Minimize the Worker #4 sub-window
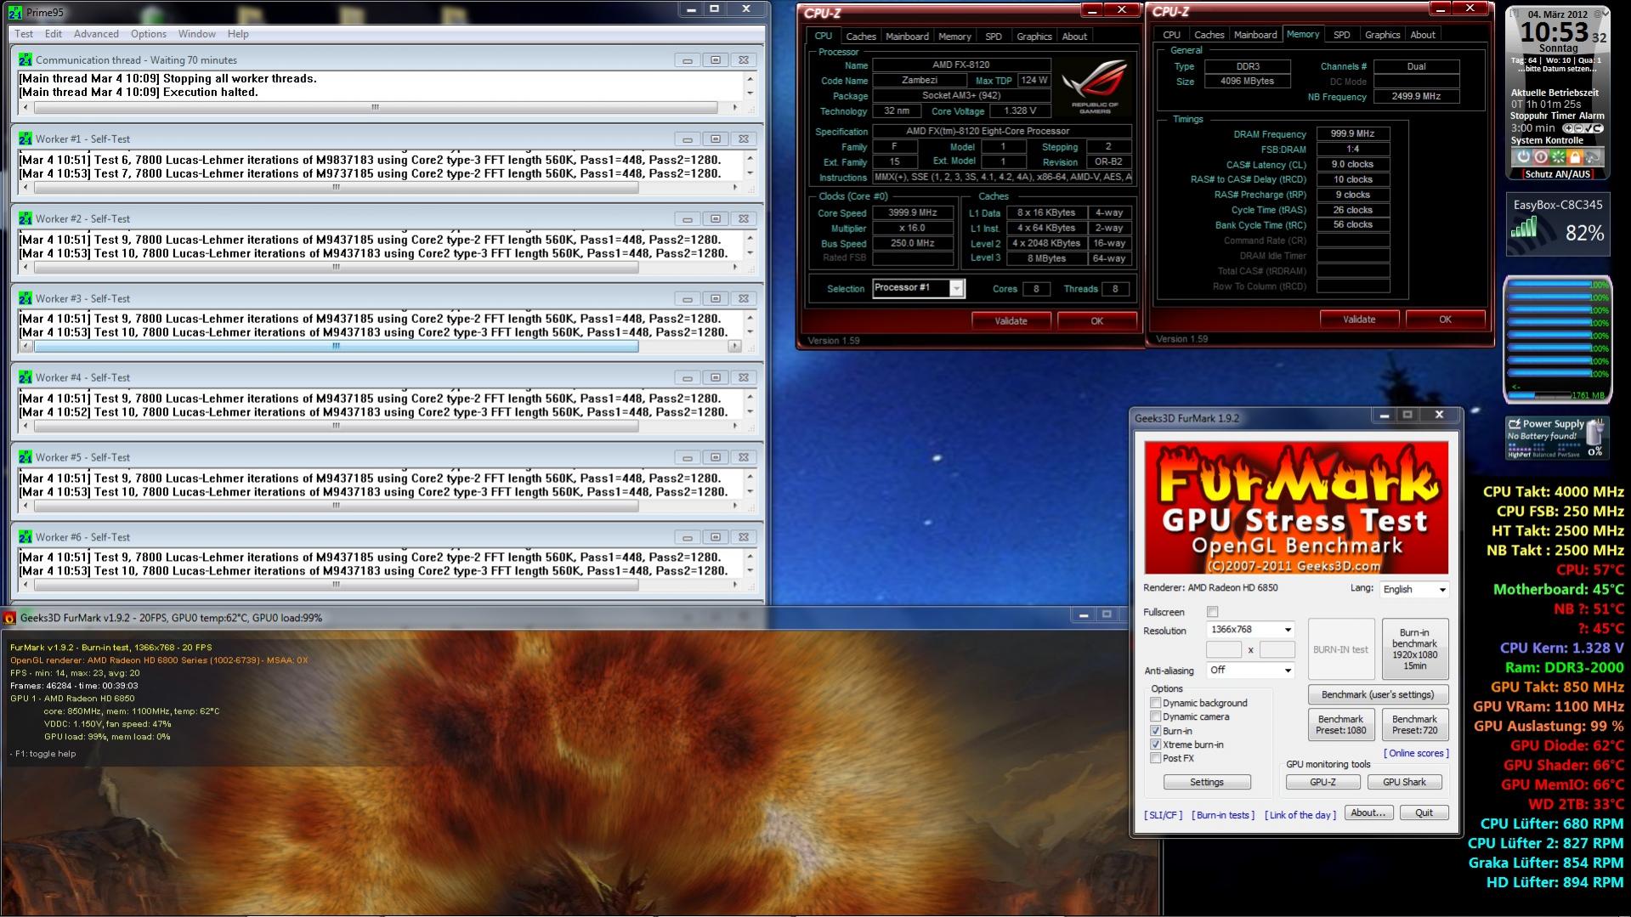 point(688,378)
